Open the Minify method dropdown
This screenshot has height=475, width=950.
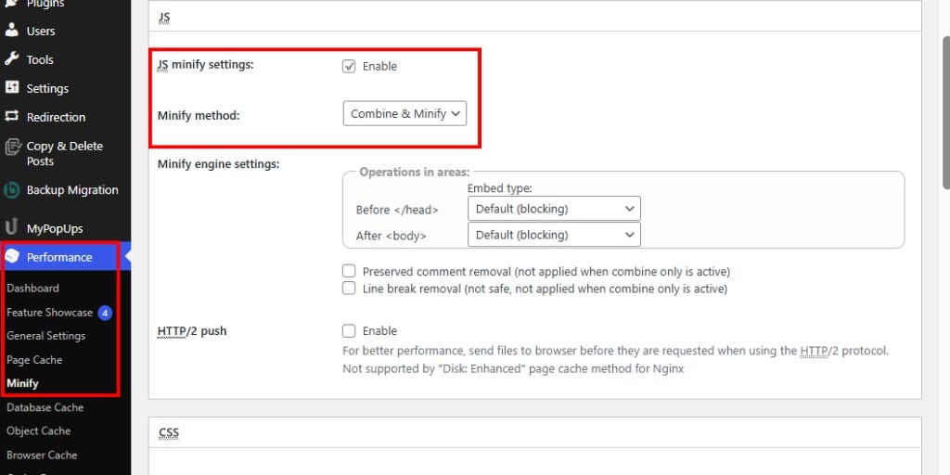[x=404, y=113]
